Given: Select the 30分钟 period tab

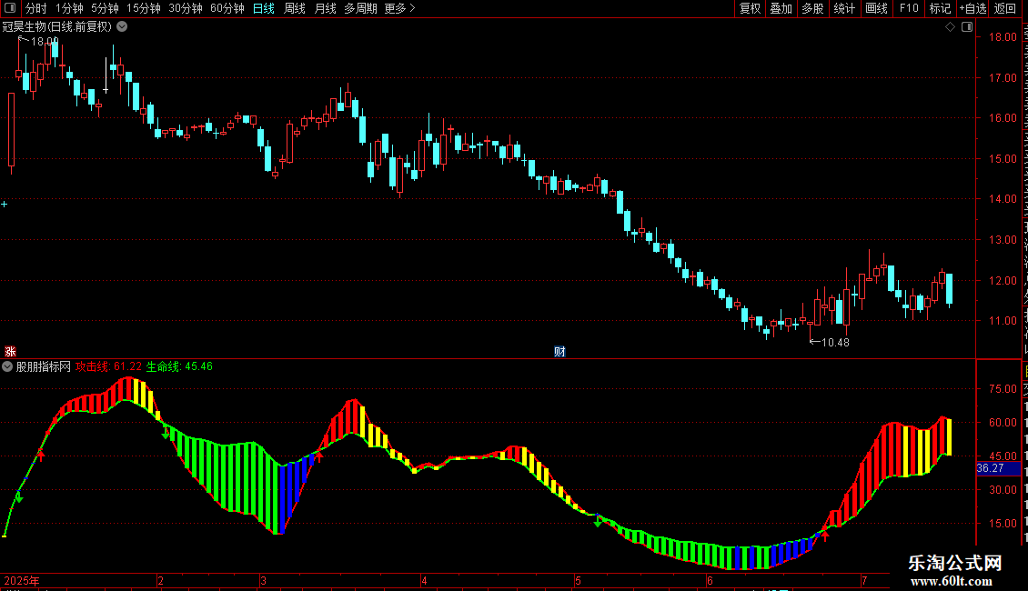Looking at the screenshot, I should pos(186,8).
